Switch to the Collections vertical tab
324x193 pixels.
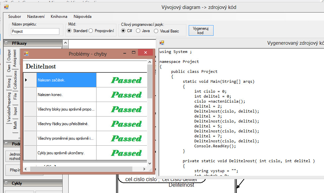(15, 80)
